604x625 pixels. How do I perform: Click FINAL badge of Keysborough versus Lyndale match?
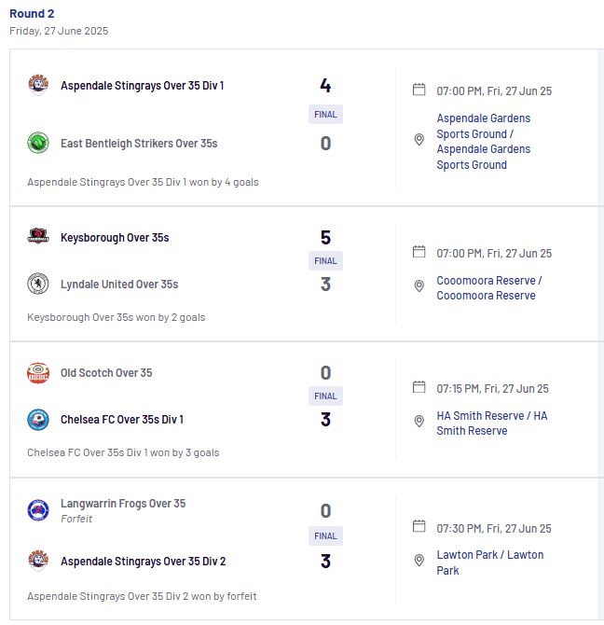point(325,260)
